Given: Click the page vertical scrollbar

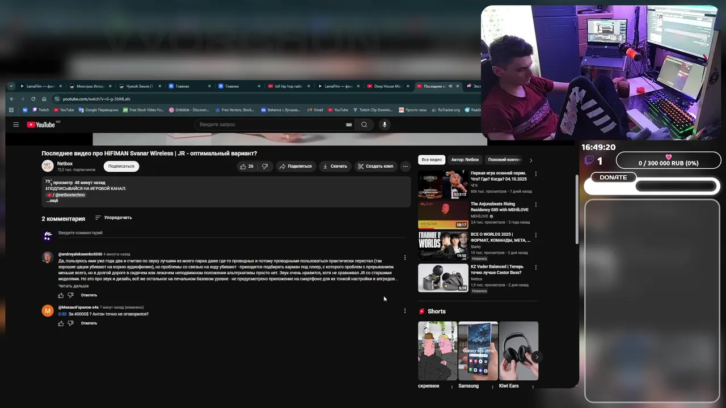Looking at the screenshot, I should [577, 210].
